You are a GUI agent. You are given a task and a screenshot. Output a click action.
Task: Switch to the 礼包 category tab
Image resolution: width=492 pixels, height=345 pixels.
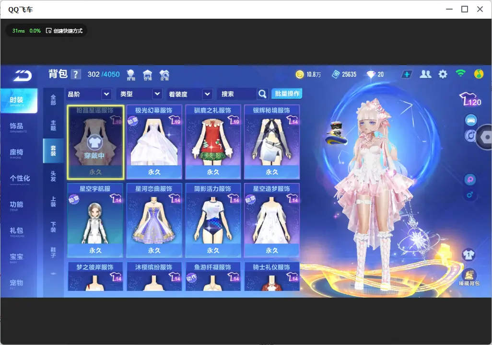tap(19, 231)
